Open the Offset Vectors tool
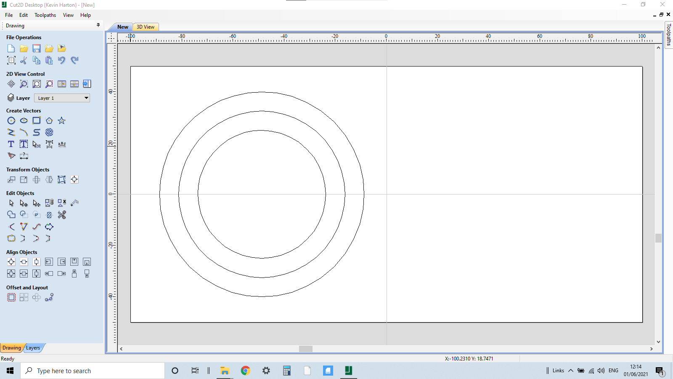673x379 pixels. [11, 297]
